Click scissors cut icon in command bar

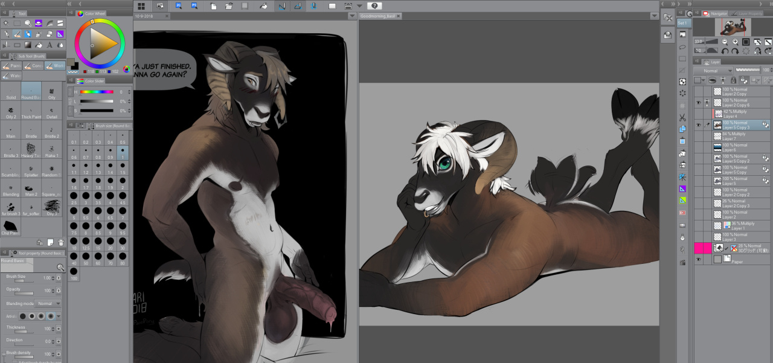point(682,117)
